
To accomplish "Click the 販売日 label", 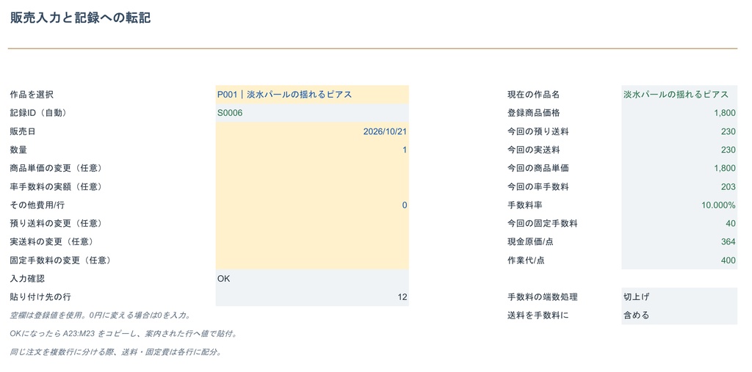I will pyautogui.click(x=23, y=131).
